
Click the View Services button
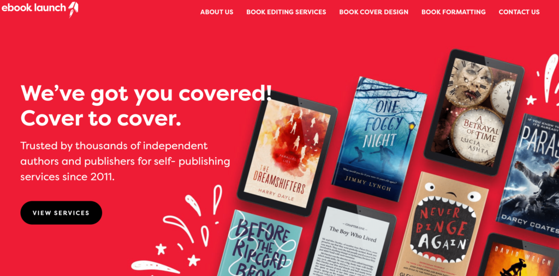(x=61, y=213)
